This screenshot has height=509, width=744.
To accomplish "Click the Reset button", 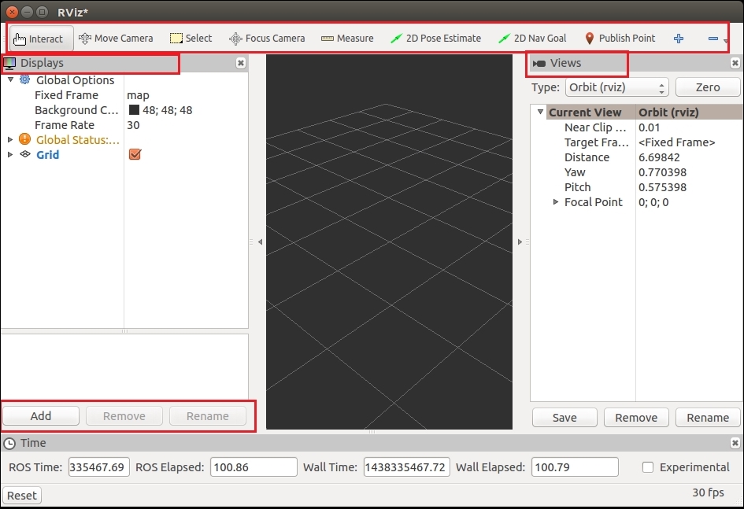I will click(x=22, y=496).
